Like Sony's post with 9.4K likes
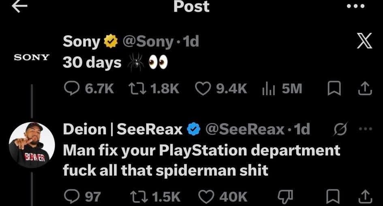This screenshot has width=383, height=206. point(203,89)
